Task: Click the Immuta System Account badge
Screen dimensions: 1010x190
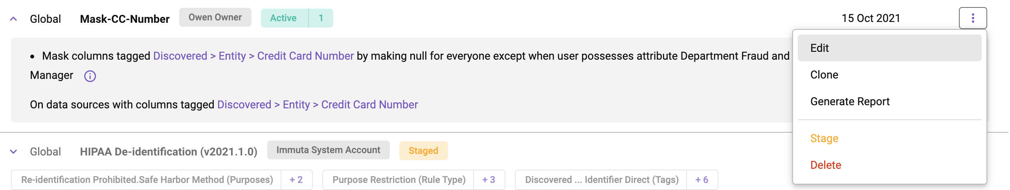Action: click(328, 150)
